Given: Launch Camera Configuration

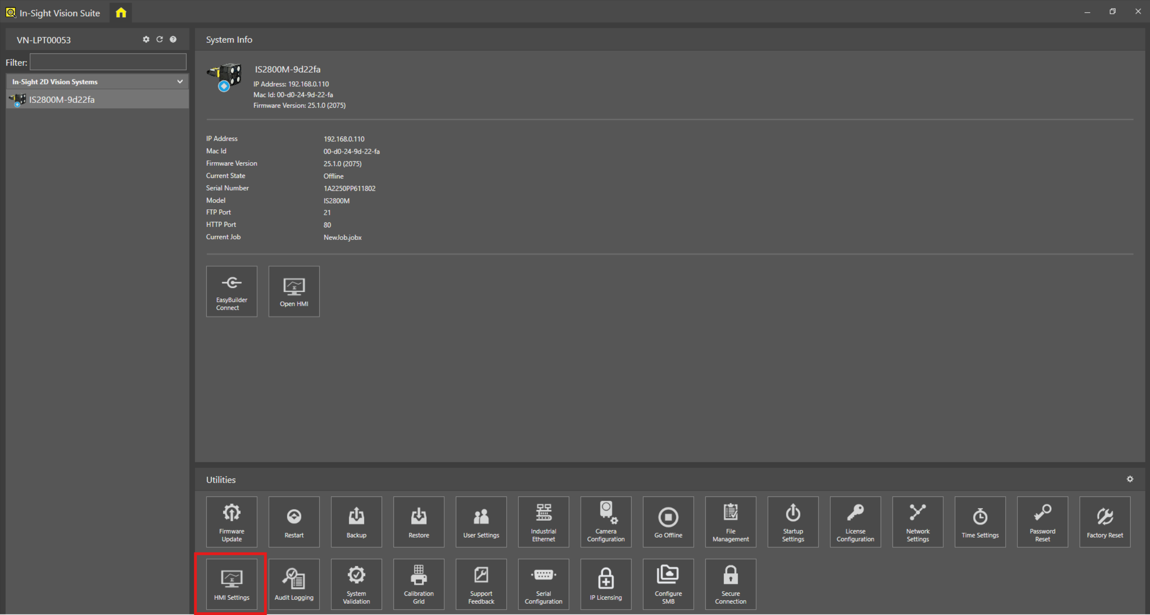Looking at the screenshot, I should [606, 522].
